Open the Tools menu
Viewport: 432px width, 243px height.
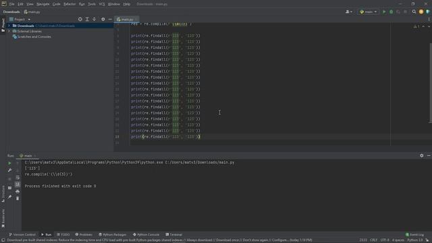[x=92, y=4]
